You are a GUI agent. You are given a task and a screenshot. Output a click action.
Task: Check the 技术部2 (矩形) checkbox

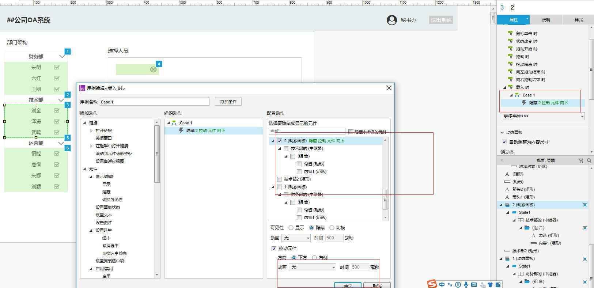[280, 179]
